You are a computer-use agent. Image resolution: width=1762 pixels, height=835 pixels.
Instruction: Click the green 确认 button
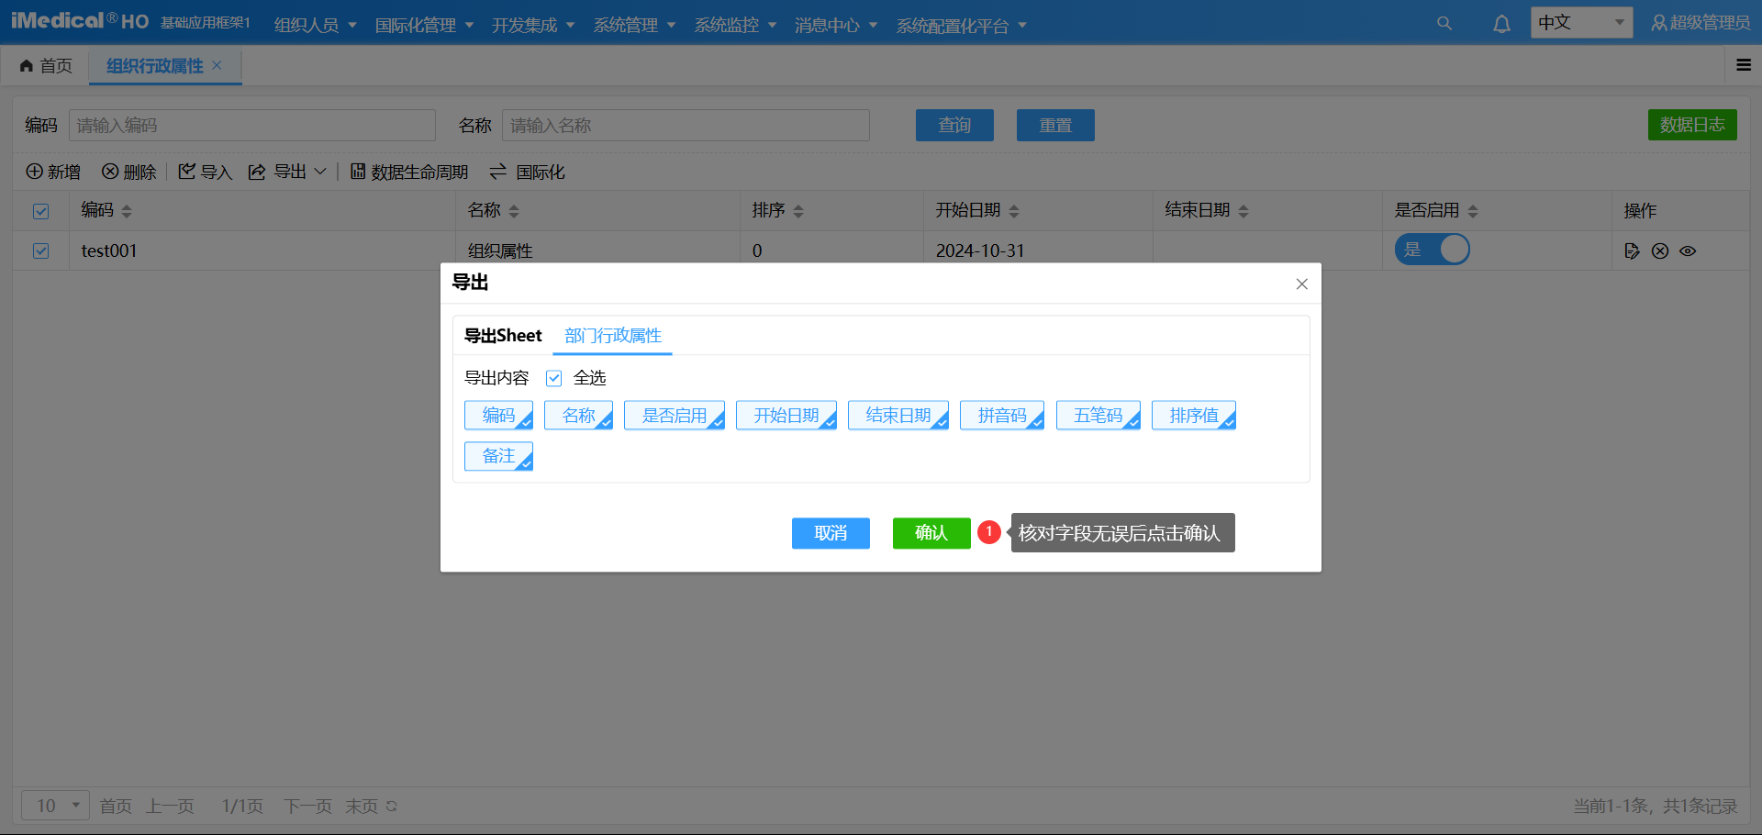pos(931,533)
